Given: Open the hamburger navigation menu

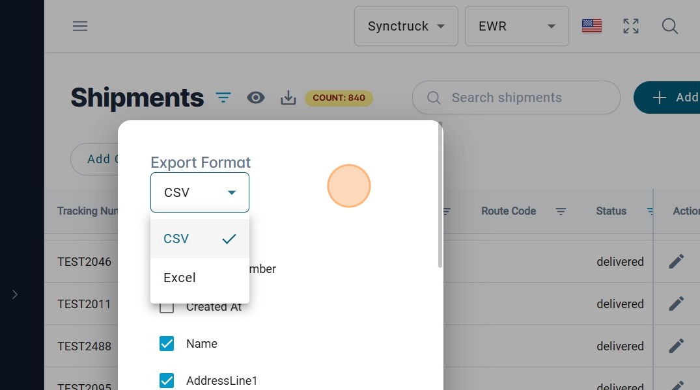Looking at the screenshot, I should (80, 26).
